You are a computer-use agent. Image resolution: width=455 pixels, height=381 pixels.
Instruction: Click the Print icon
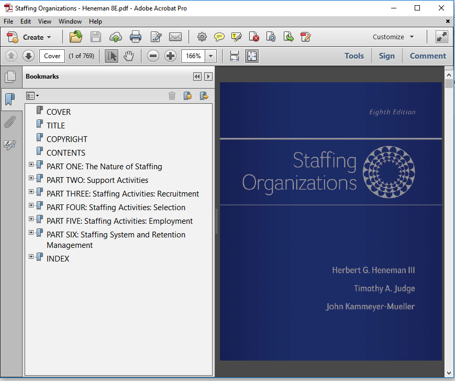coord(136,37)
